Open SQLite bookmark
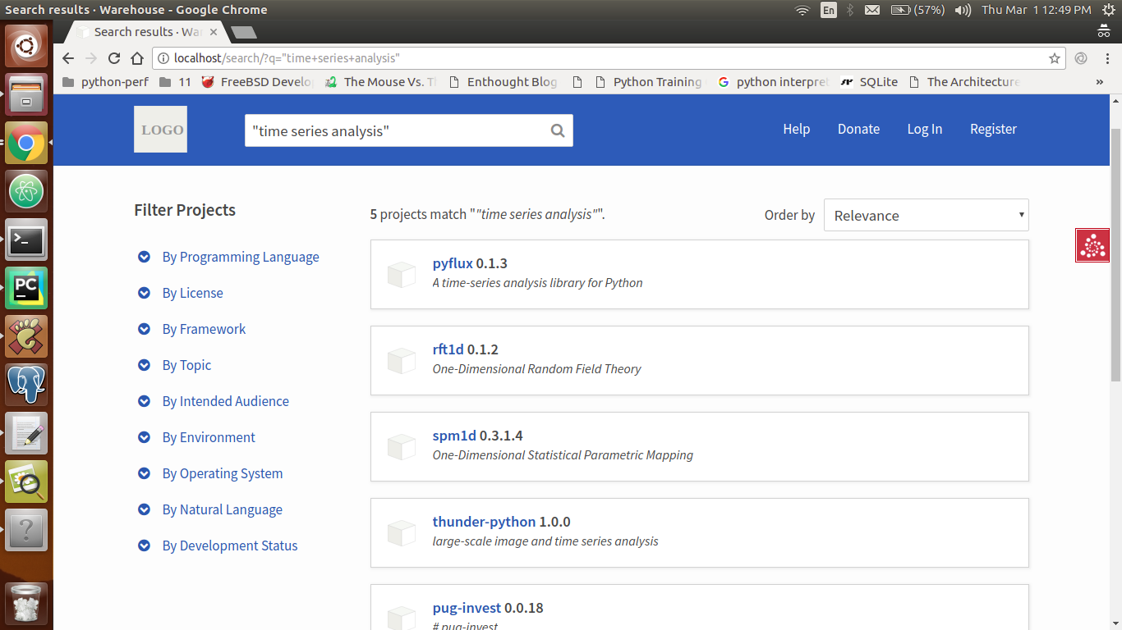Viewport: 1122px width, 630px height. click(869, 82)
